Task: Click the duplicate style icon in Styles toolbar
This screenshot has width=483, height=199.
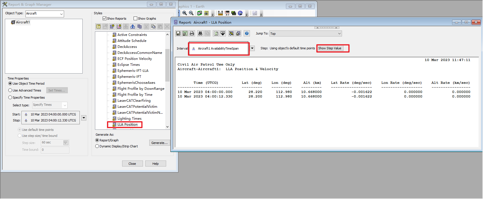Action: pyautogui.click(x=140, y=27)
